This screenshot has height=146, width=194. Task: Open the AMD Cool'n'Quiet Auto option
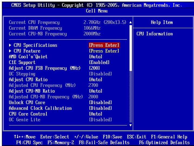(95, 57)
